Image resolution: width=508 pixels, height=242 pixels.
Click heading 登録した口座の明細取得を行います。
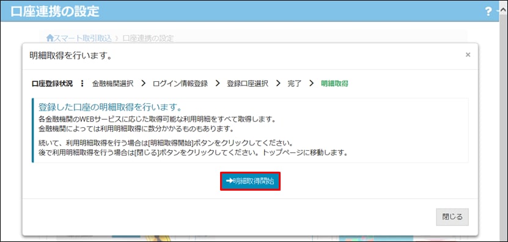(x=109, y=107)
